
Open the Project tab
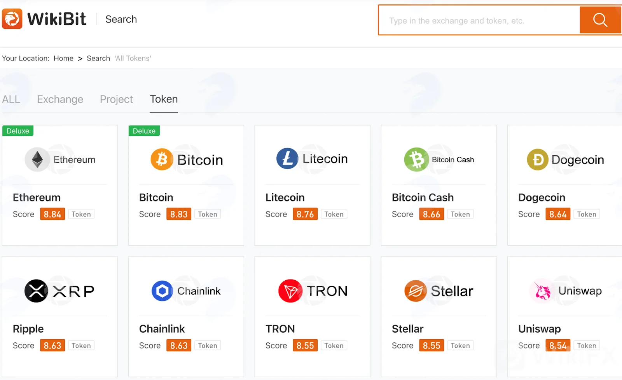[116, 99]
